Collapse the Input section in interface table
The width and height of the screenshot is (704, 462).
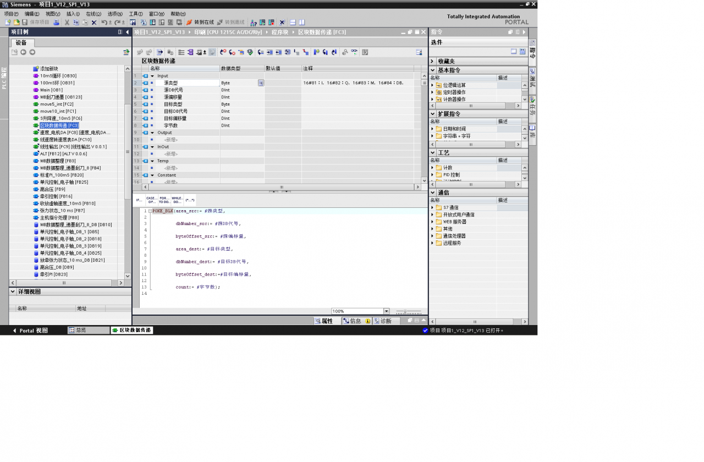click(152, 76)
